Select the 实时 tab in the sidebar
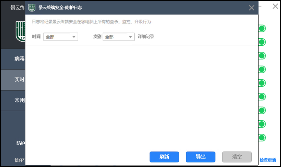The height and width of the screenshot is (167, 281). tap(13, 80)
